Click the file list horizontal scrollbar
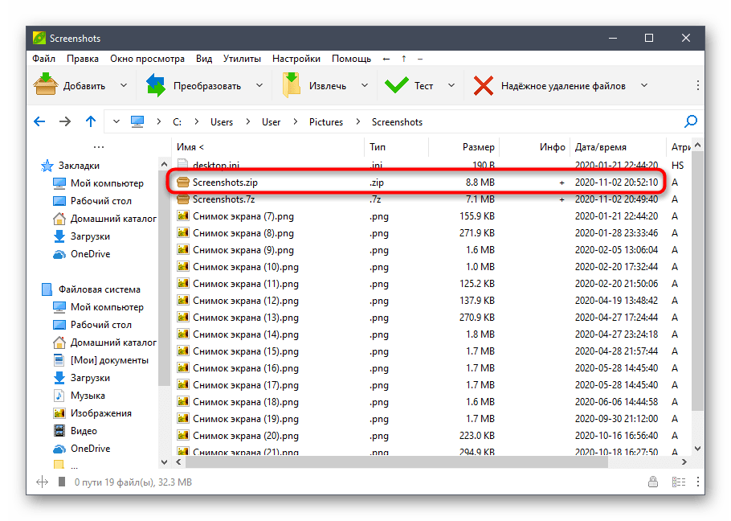This screenshot has width=731, height=521. (396, 462)
